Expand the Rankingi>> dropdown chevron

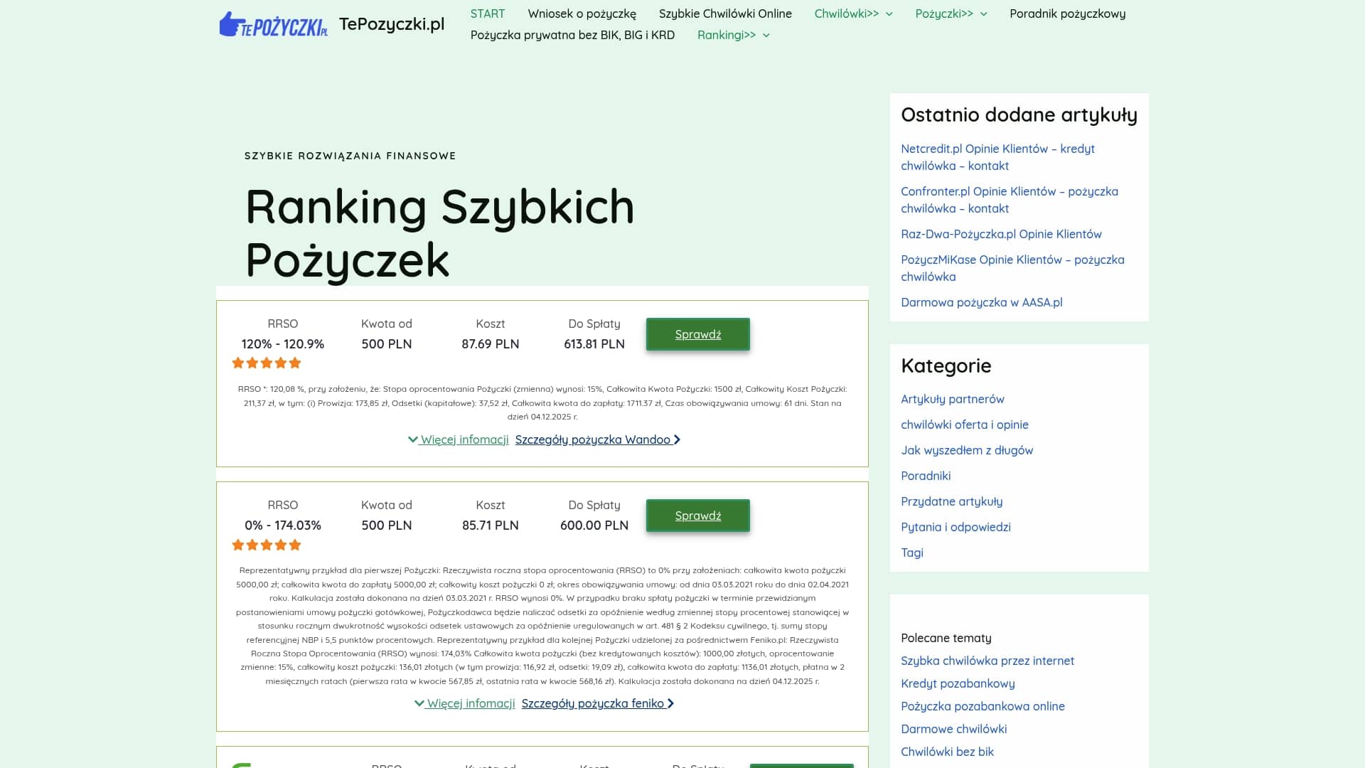[766, 36]
